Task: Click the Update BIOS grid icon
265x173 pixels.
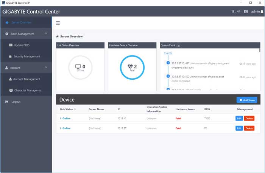Action: click(x=11, y=45)
